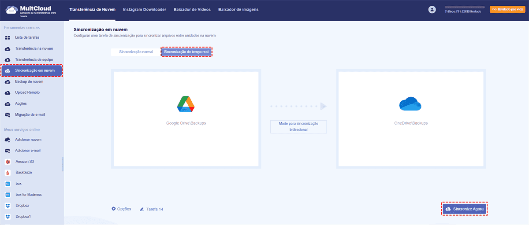The height and width of the screenshot is (225, 529).
Task: Click the Upload Remoto cloud icon
Action: 7,92
